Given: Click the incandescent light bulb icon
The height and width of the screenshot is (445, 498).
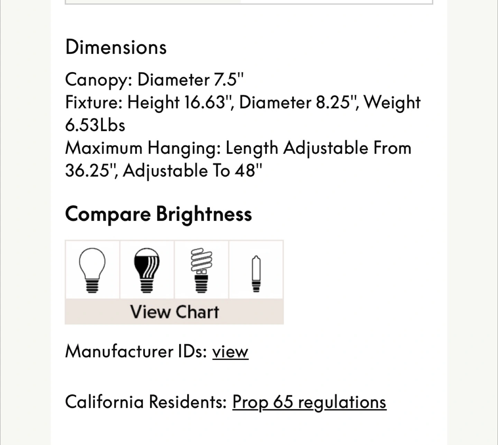Looking at the screenshot, I should (x=92, y=270).
